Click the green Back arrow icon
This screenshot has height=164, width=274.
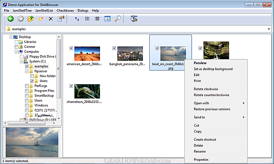point(11,19)
